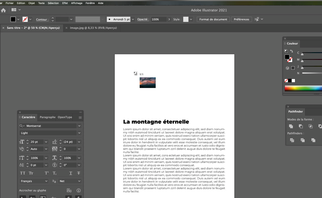Open the Style dropdown arrow
The image size is (322, 198).
coord(191,19)
